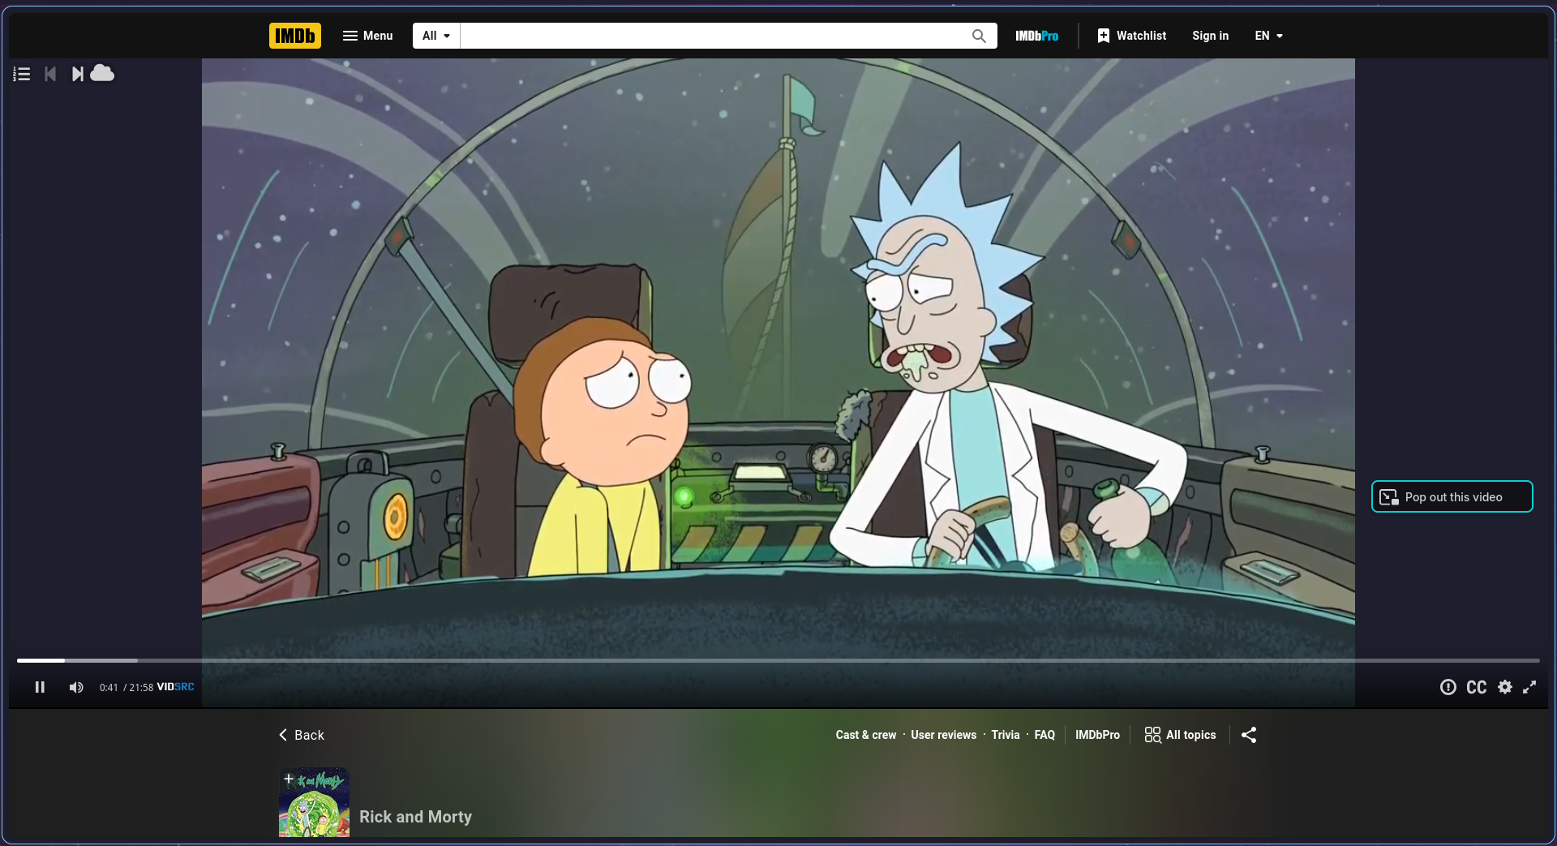
Task: Expand the EN language dropdown
Action: click(1269, 36)
